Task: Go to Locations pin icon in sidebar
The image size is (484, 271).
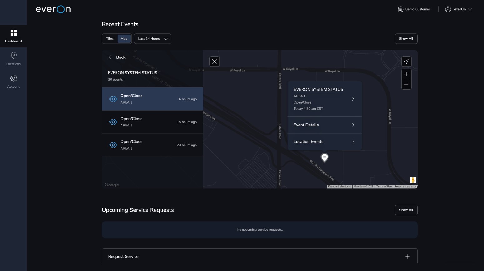Action: (x=13, y=56)
